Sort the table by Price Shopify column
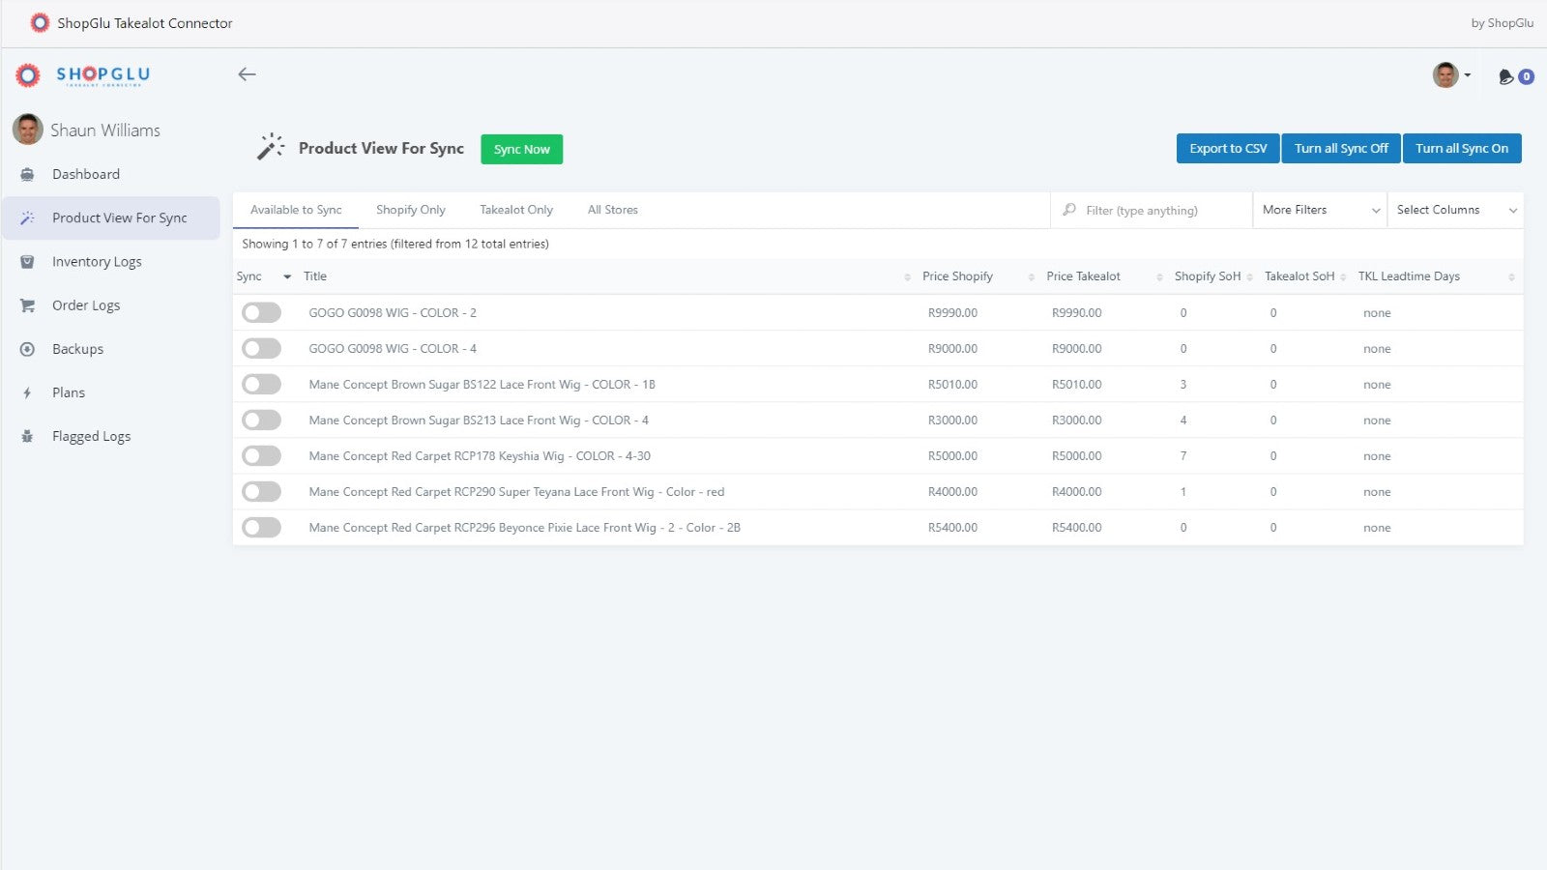This screenshot has width=1547, height=870. (x=957, y=276)
